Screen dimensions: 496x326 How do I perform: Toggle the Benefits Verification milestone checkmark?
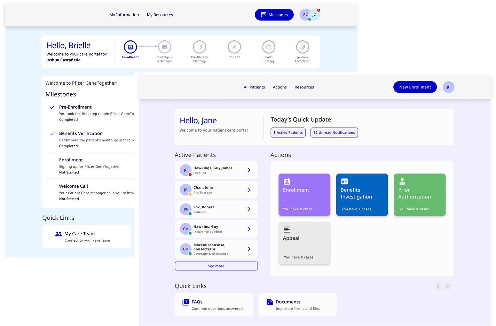pyautogui.click(x=52, y=134)
